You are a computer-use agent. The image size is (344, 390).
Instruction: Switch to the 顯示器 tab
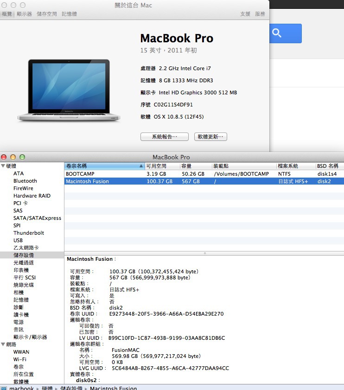coord(24,14)
